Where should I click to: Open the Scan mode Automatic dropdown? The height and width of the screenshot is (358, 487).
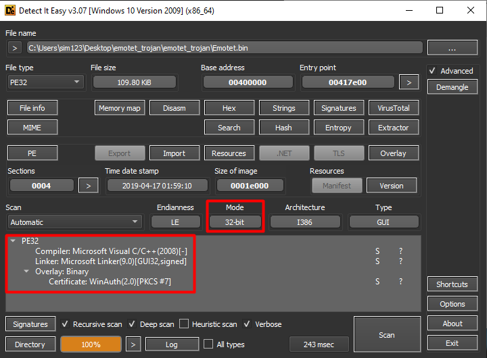click(74, 222)
